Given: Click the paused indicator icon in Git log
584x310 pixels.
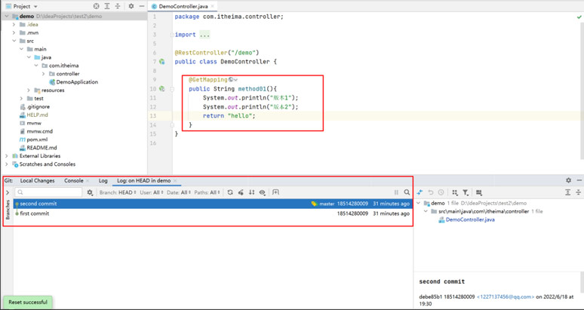Looking at the screenshot, I should [x=396, y=192].
